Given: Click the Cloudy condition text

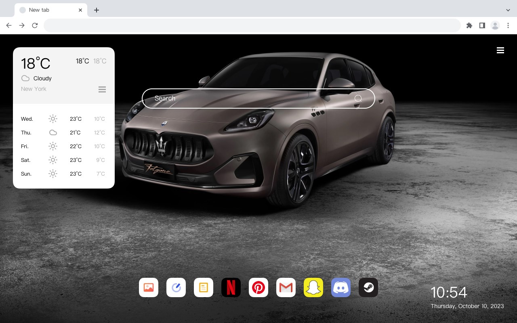Looking at the screenshot, I should pos(42,78).
